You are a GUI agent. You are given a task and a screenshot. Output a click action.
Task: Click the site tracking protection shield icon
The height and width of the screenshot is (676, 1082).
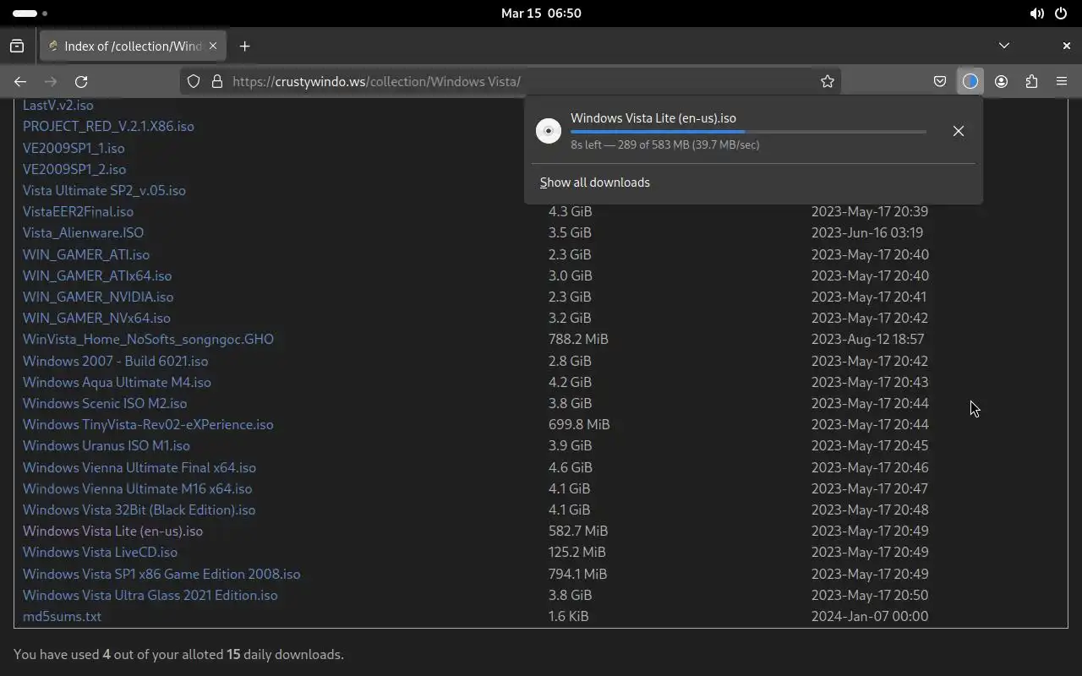pyautogui.click(x=194, y=82)
